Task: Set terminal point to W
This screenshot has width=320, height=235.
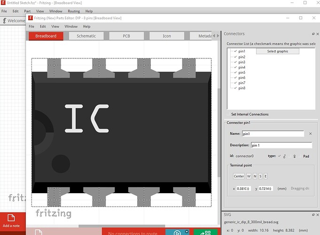Action: pos(249,176)
